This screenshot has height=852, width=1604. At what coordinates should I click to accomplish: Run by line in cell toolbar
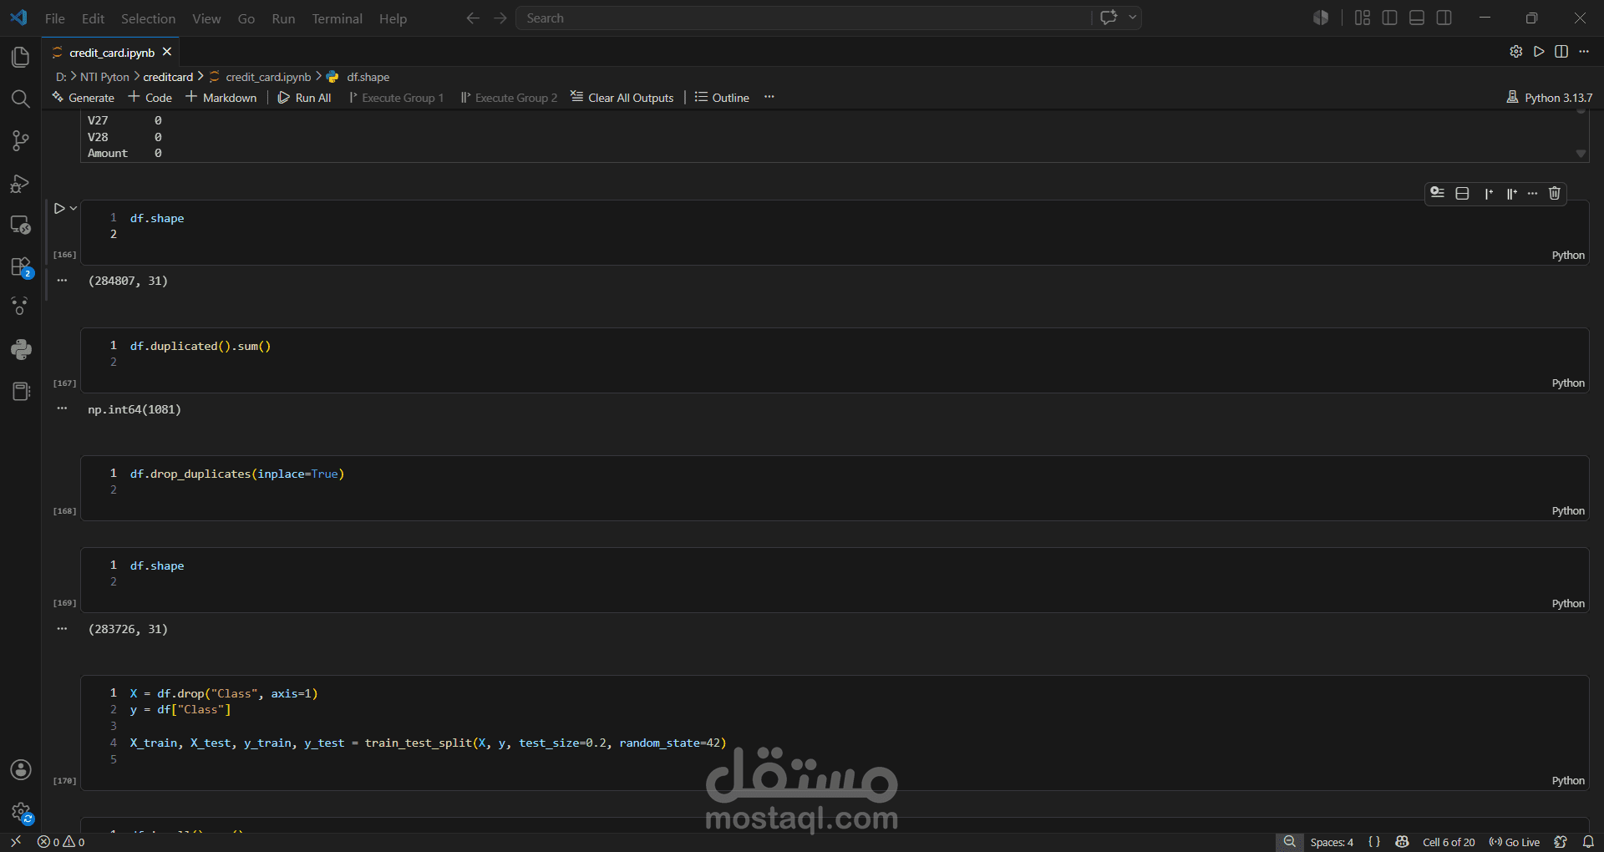click(1437, 193)
